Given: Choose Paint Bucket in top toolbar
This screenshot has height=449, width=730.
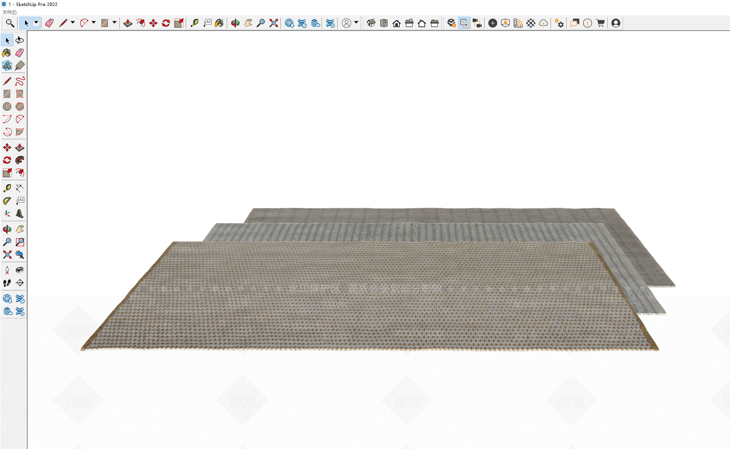Looking at the screenshot, I should (x=219, y=23).
